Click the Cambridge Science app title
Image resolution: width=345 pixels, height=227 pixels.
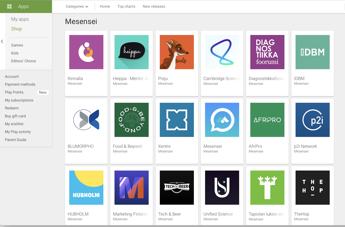(222, 78)
